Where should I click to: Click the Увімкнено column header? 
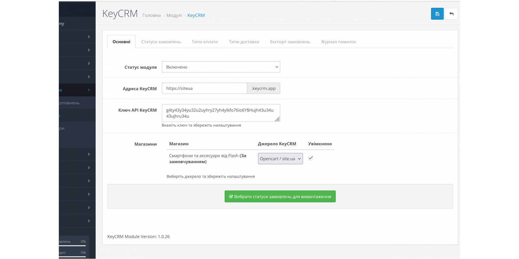(320, 144)
